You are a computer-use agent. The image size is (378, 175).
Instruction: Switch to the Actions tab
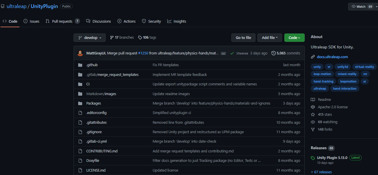point(127,21)
